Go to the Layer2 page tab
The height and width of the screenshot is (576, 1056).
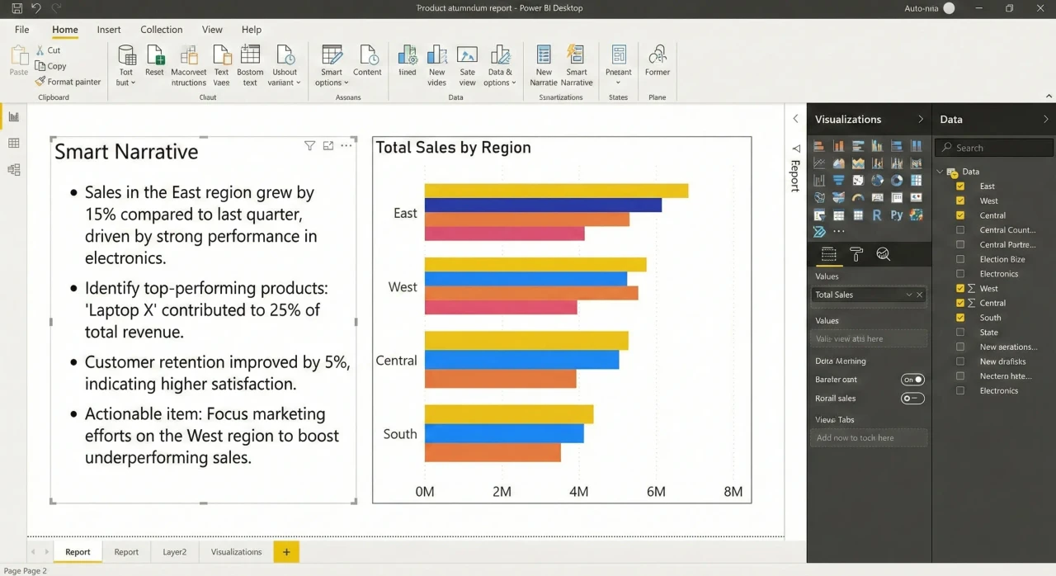coord(175,552)
